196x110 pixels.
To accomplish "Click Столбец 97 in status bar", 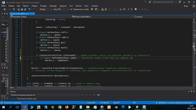I will point(105,103).
